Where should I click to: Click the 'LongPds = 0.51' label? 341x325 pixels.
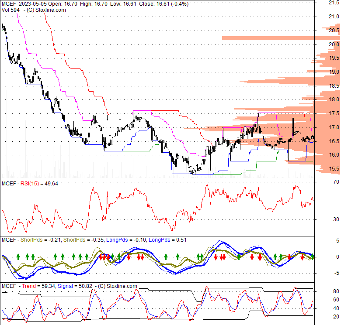coord(167,240)
